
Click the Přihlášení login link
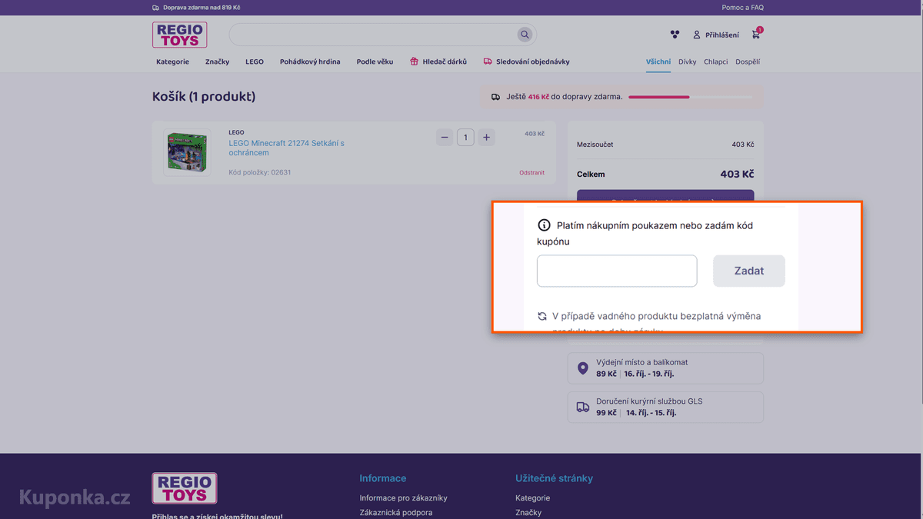pos(722,35)
